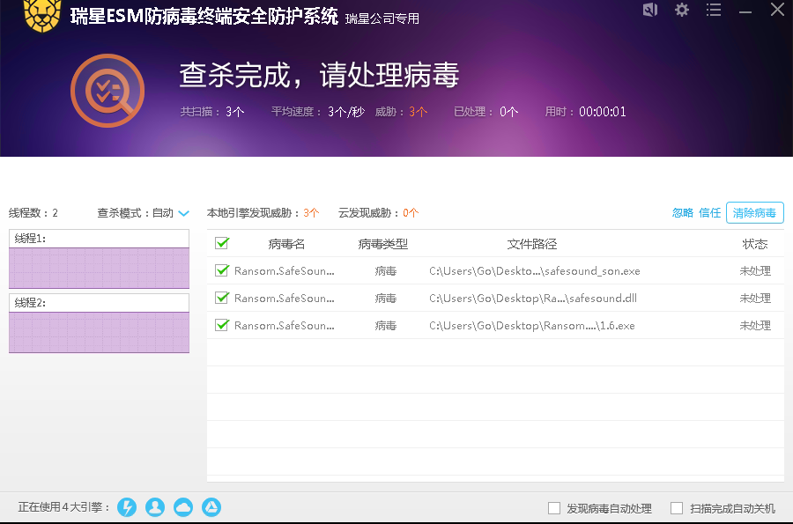The height and width of the screenshot is (524, 793).
Task: Uncheck the safesound_son.exe row checkbox
Action: point(221,271)
